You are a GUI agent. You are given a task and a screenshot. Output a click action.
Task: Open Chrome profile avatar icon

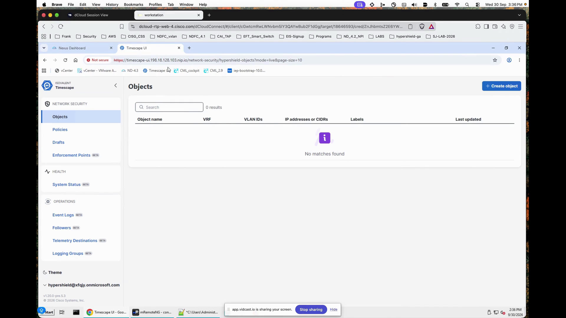509,60
